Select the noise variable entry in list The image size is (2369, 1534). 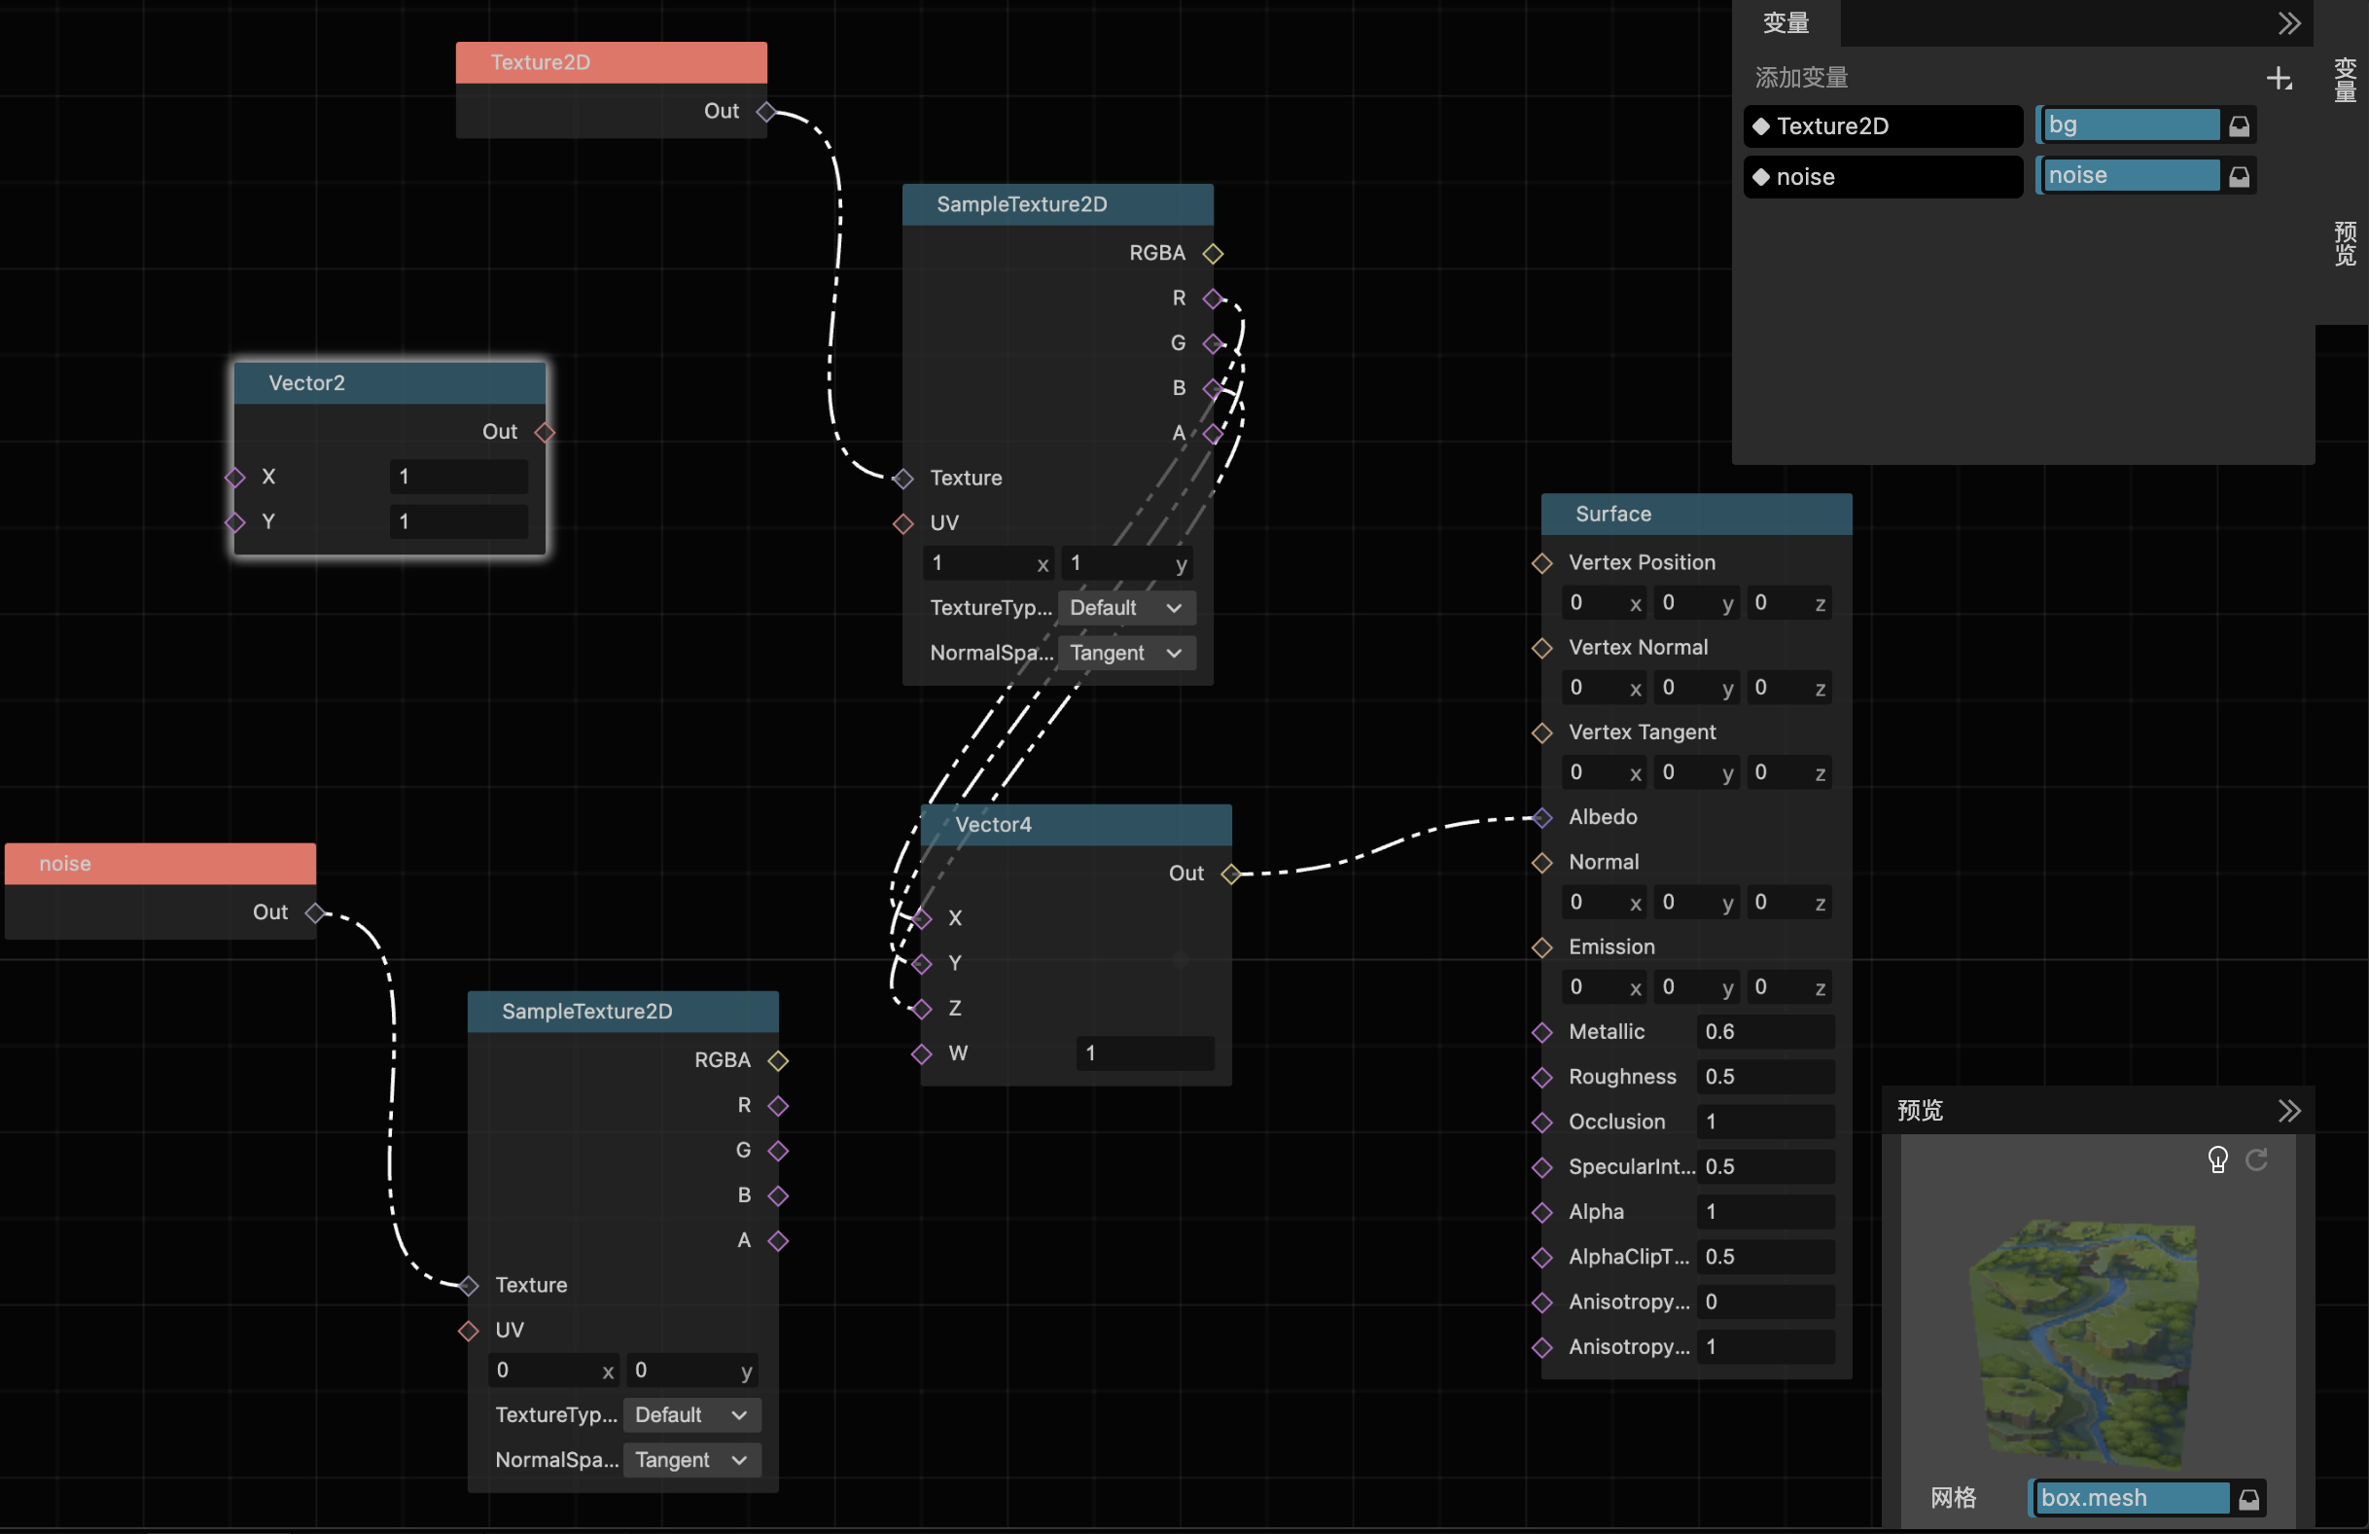pyautogui.click(x=1882, y=177)
